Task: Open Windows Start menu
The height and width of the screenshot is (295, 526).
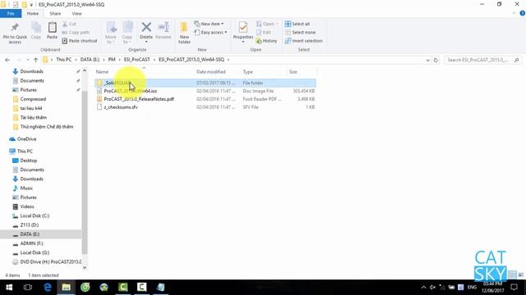Action: pyautogui.click(x=9, y=288)
